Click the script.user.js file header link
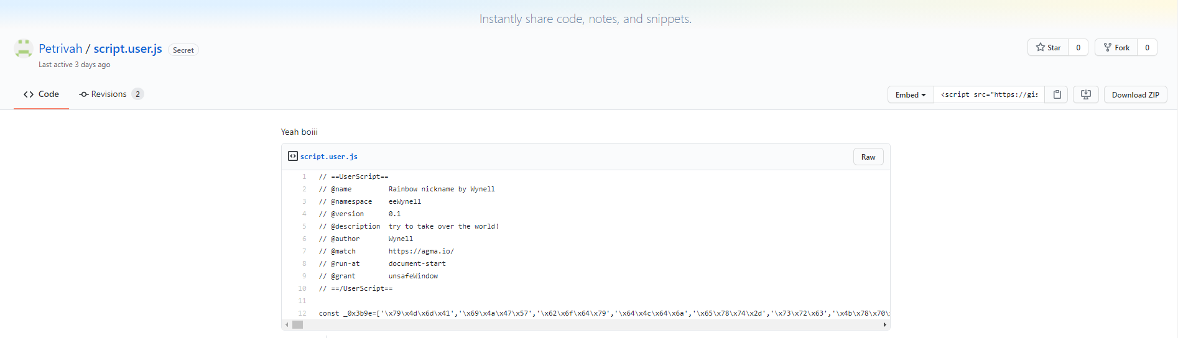The width and height of the screenshot is (1178, 338). pos(329,157)
